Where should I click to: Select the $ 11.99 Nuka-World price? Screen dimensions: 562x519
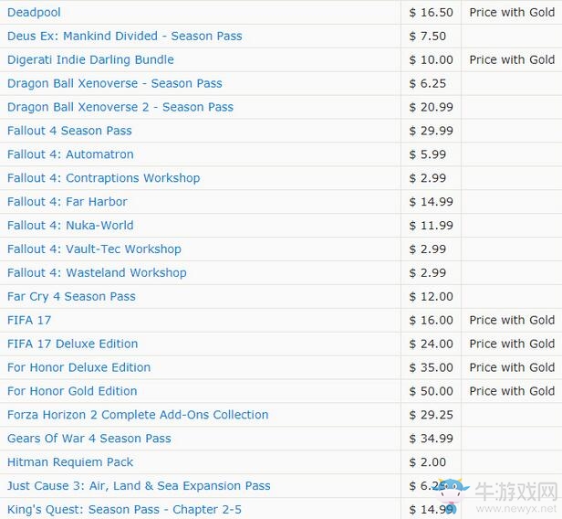click(x=432, y=226)
